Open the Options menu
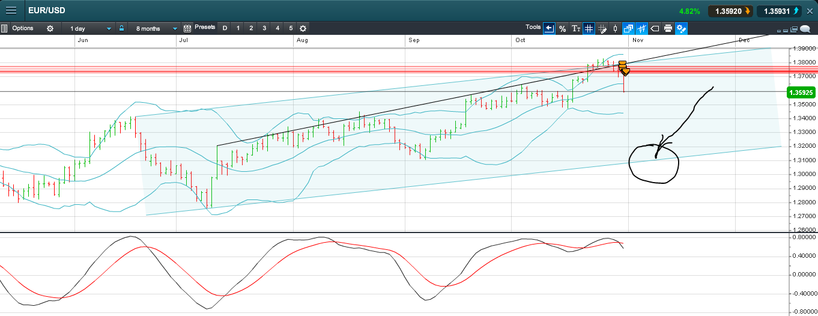 tap(23, 28)
